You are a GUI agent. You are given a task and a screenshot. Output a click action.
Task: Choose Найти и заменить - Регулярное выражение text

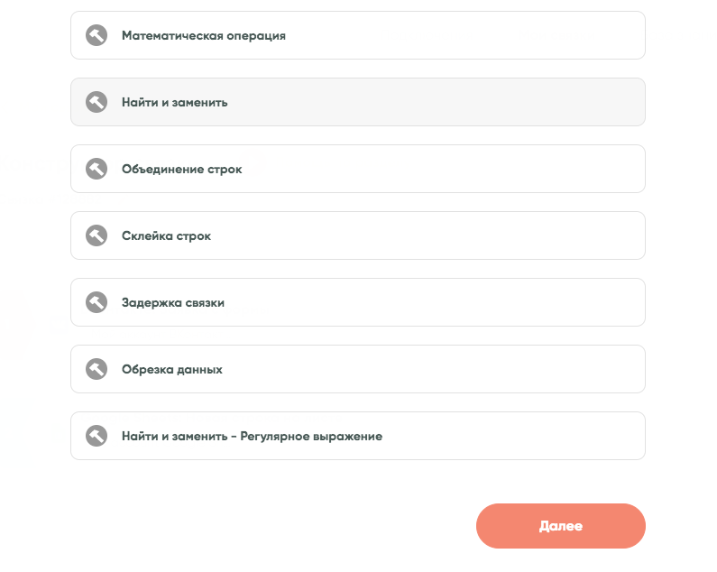coord(253,437)
